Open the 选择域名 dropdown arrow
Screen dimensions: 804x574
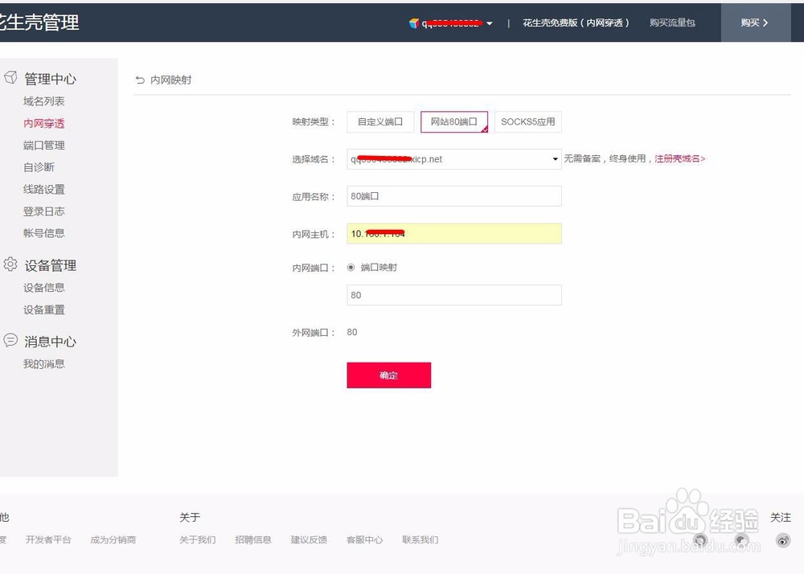[x=553, y=159]
